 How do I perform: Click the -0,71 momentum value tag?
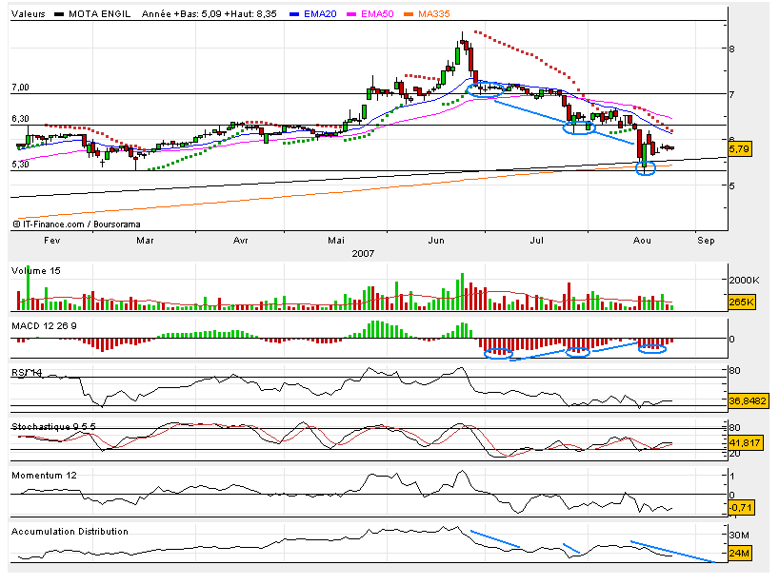point(741,508)
